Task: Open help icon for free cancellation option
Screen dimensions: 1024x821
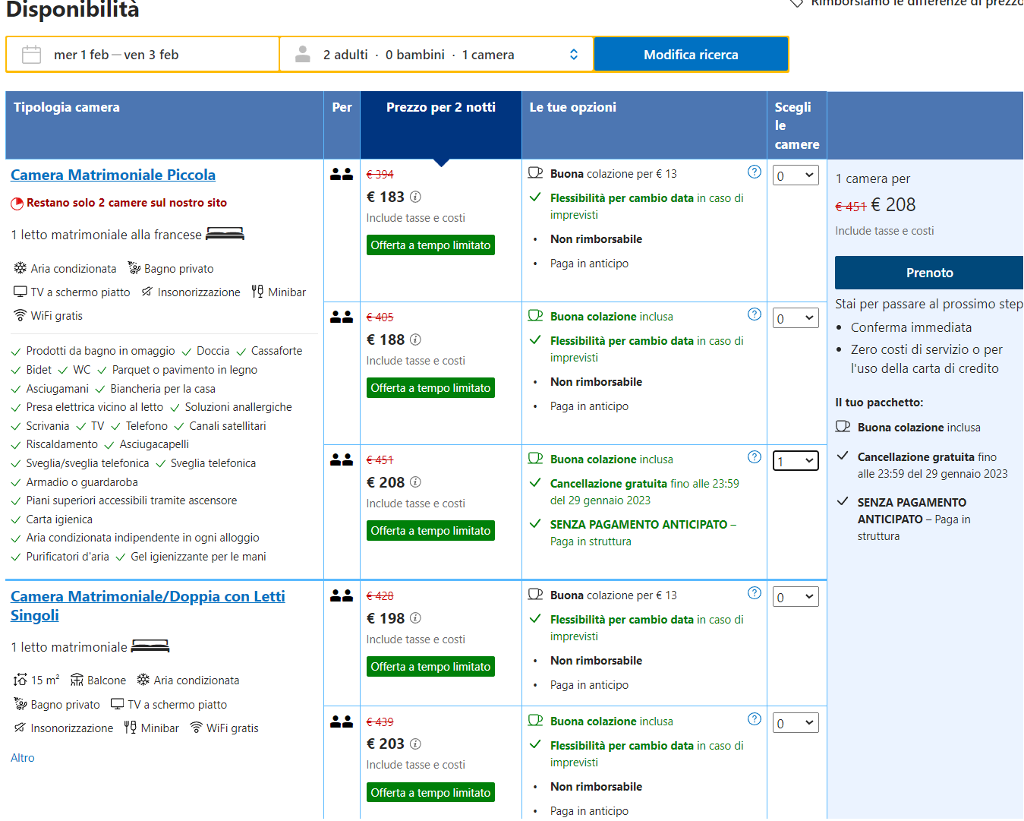Action: 754,457
